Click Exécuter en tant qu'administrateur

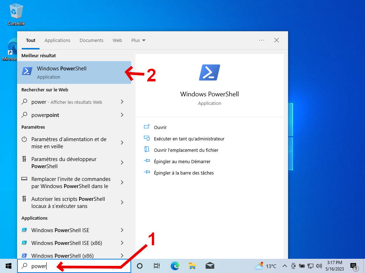189,139
